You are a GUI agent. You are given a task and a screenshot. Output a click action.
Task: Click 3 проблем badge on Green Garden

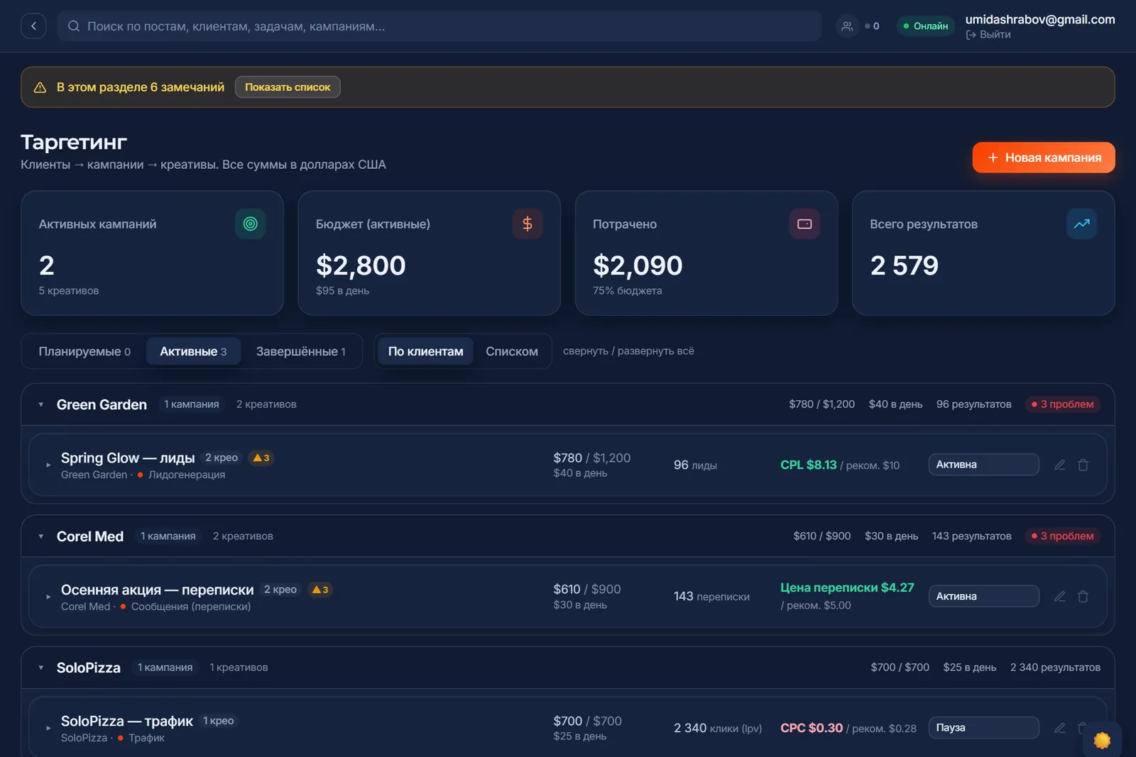click(1062, 404)
